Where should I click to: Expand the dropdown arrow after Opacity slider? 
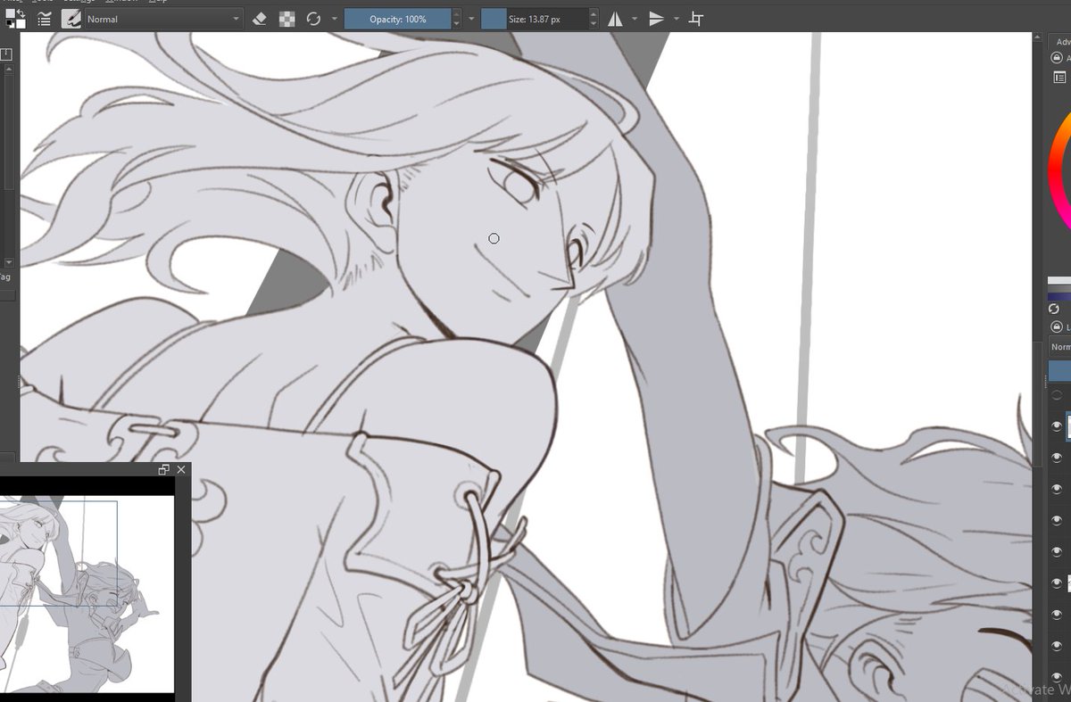tap(471, 19)
